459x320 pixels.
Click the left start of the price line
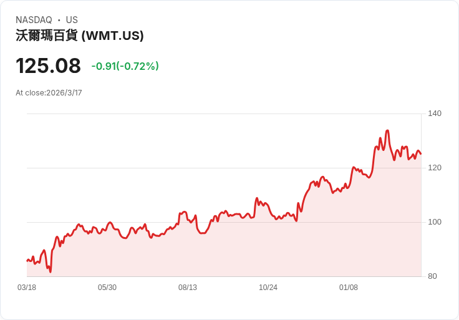[x=27, y=260]
